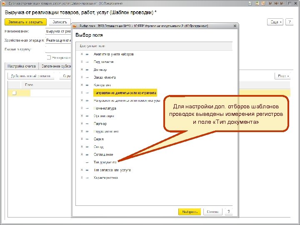Select the Подразделение row
The width and height of the screenshot is (300, 225).
(x=106, y=131)
